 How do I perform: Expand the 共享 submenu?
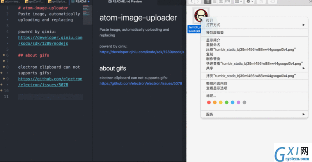[255, 68]
